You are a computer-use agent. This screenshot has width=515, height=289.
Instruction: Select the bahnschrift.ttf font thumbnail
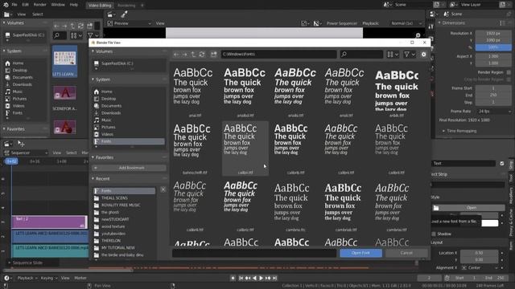pos(195,149)
